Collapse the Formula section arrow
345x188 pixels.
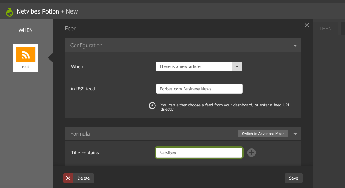pos(295,134)
